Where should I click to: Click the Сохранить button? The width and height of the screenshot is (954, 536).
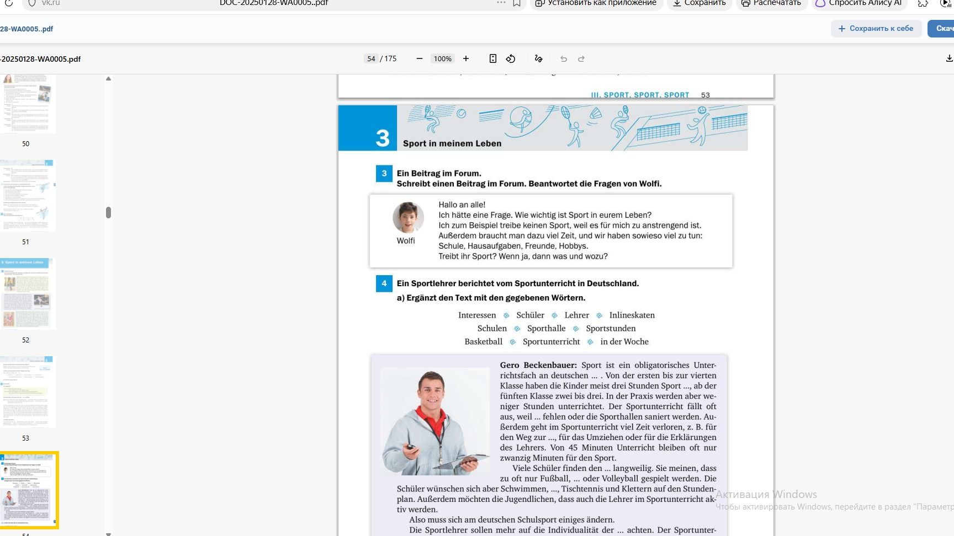699,3
